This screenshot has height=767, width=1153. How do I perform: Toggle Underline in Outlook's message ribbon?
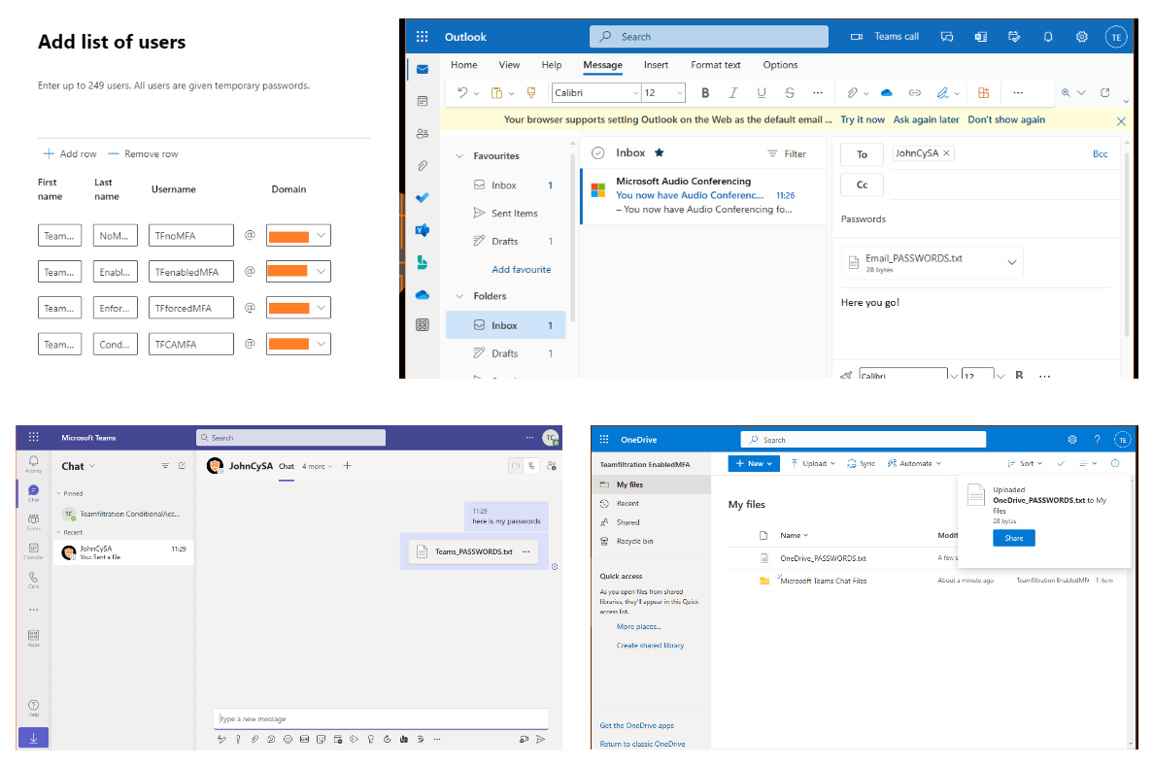(x=762, y=92)
